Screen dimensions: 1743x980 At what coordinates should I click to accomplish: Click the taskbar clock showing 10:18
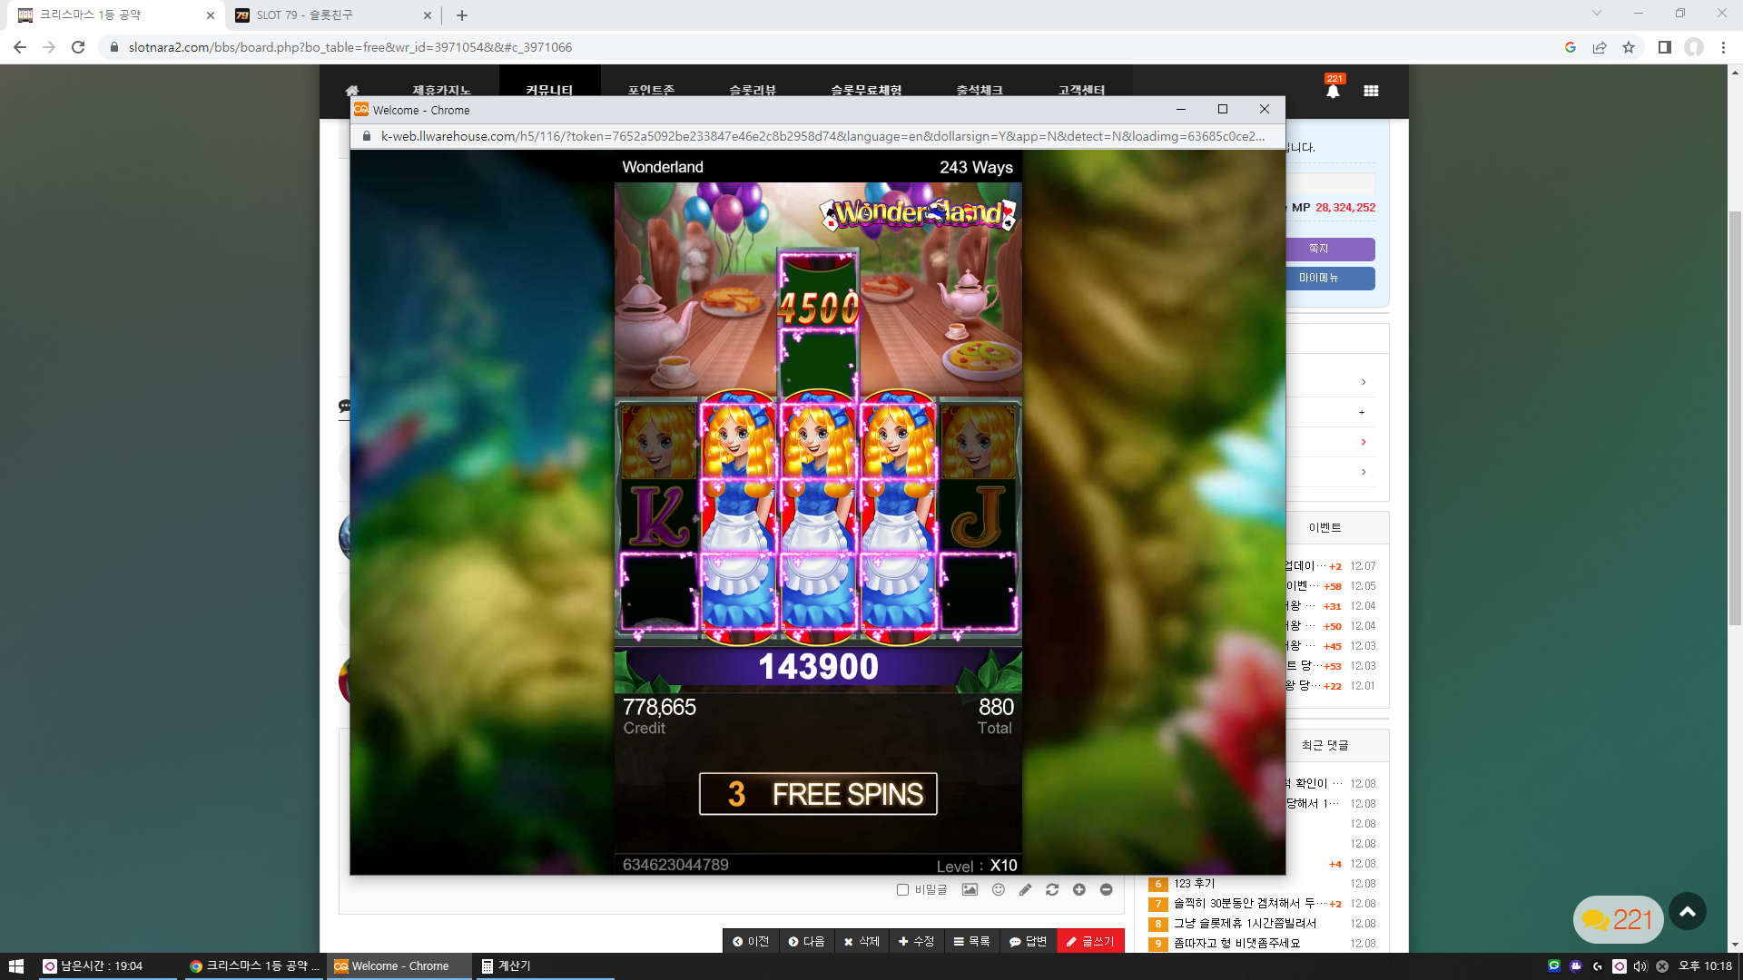(1705, 966)
